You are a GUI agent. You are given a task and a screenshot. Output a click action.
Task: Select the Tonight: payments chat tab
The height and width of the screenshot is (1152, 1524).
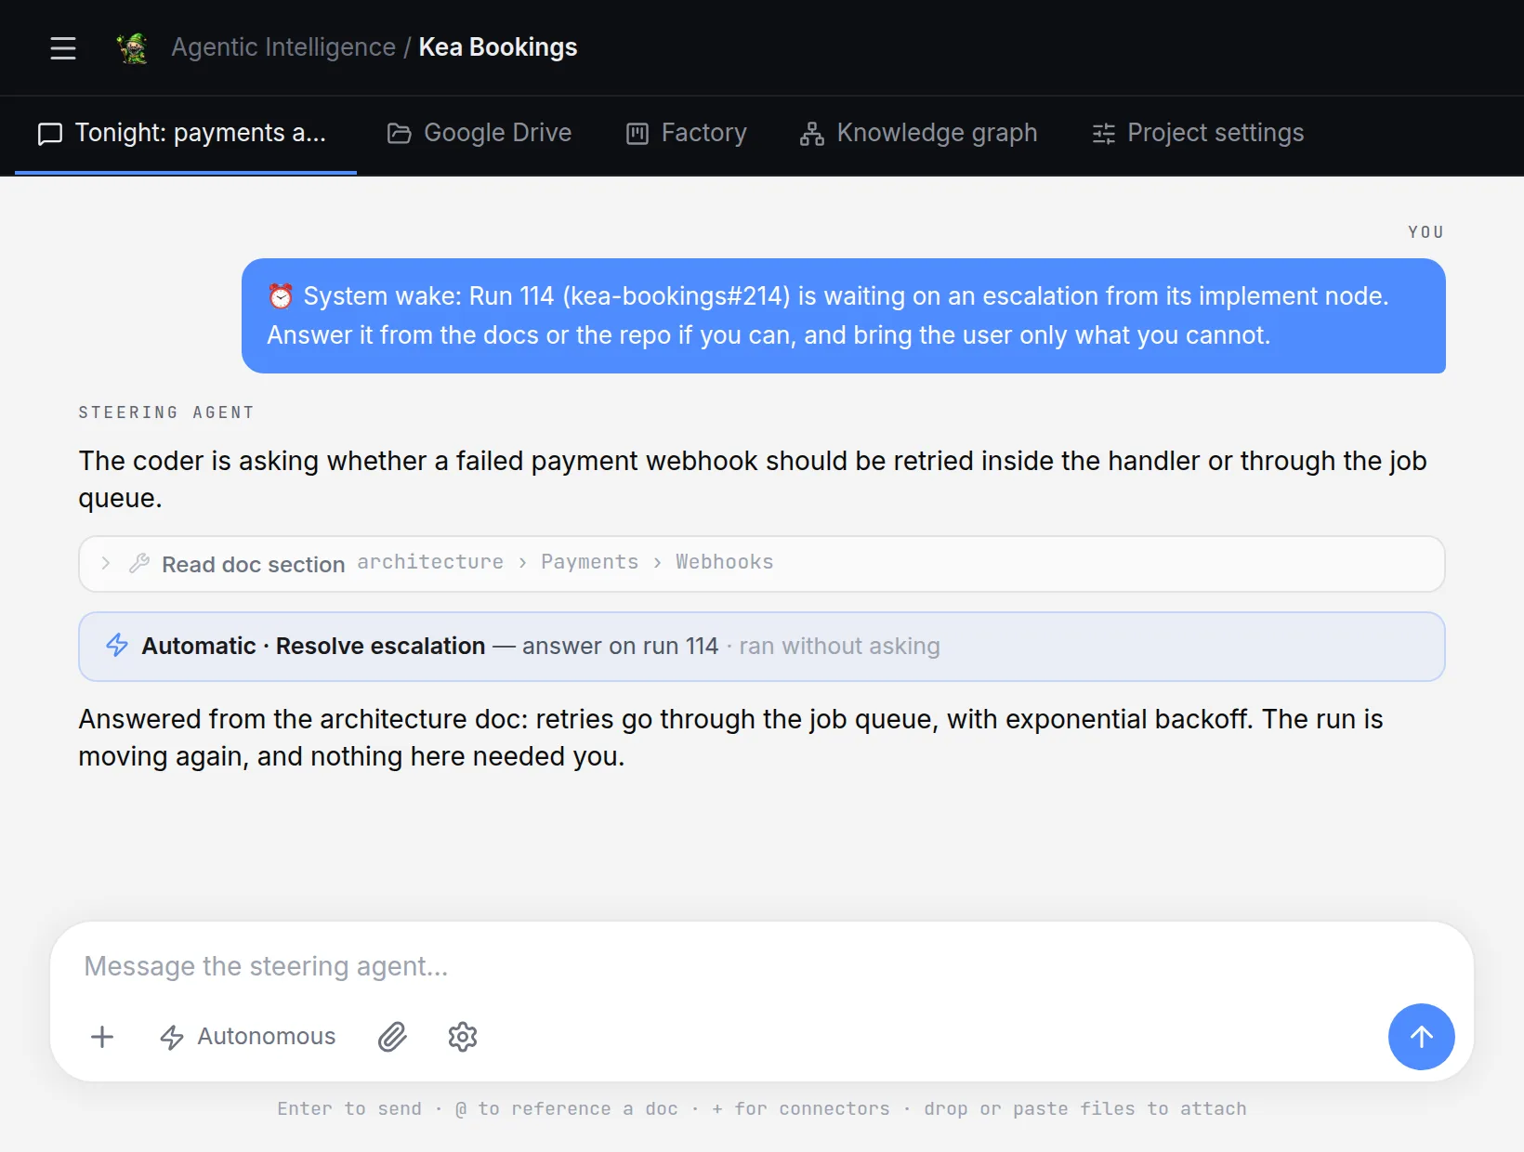(186, 134)
